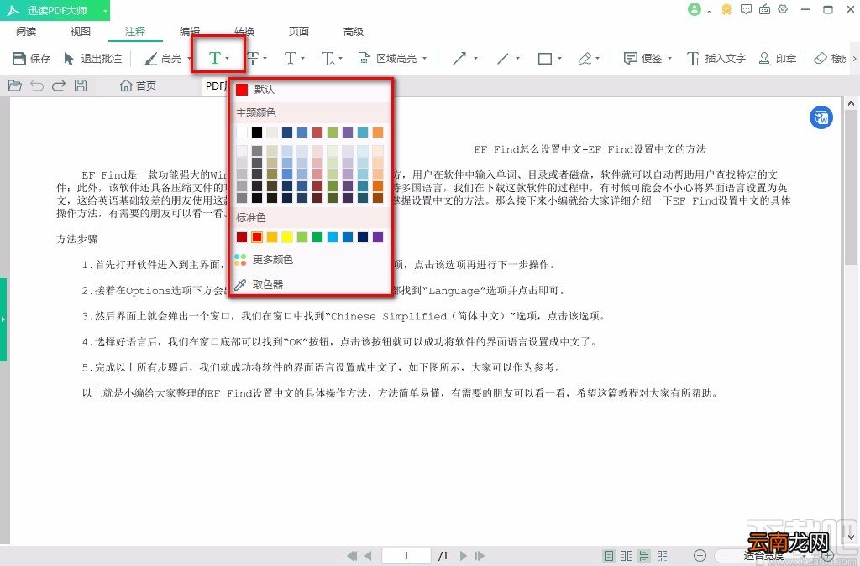Select the strikethrough T tool

pyautogui.click(x=252, y=58)
